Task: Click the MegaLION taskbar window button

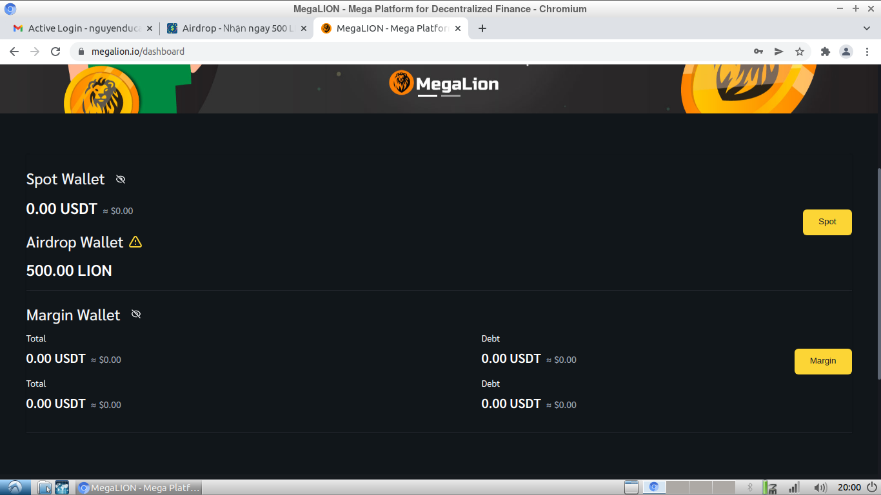Action: [139, 488]
